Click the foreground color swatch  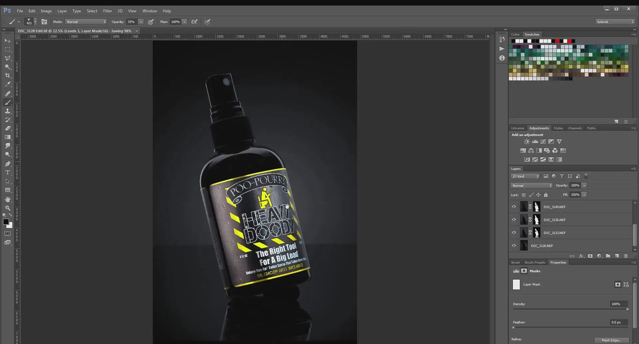click(x=6, y=222)
